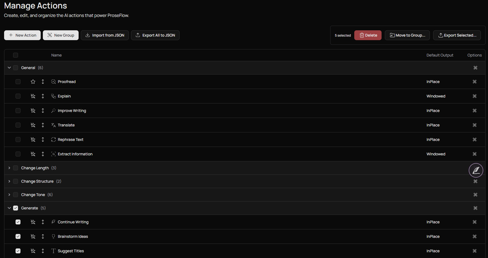Expand the Change Length group
The image size is (488, 258).
(x=9, y=168)
